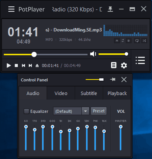This screenshot has height=159, width=152.
Task: Click the 310 Hz equalizer band slider
Action: 43,137
